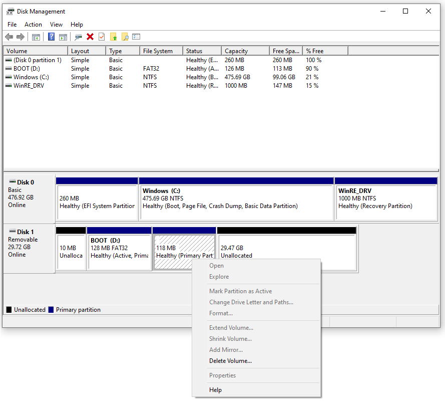Select the BOOT (D:) partition block on Disk 1
Image resolution: width=445 pixels, height=403 pixels.
(119, 249)
